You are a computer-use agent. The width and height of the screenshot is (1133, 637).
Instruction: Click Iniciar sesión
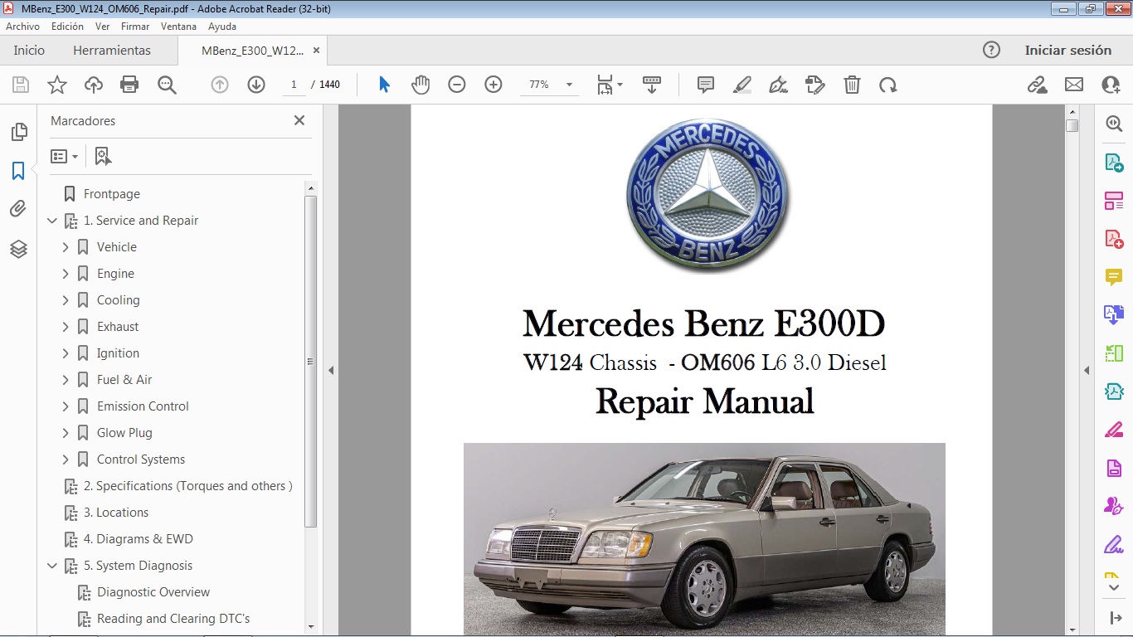click(x=1068, y=50)
